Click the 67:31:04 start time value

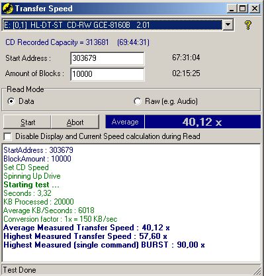coord(186,58)
